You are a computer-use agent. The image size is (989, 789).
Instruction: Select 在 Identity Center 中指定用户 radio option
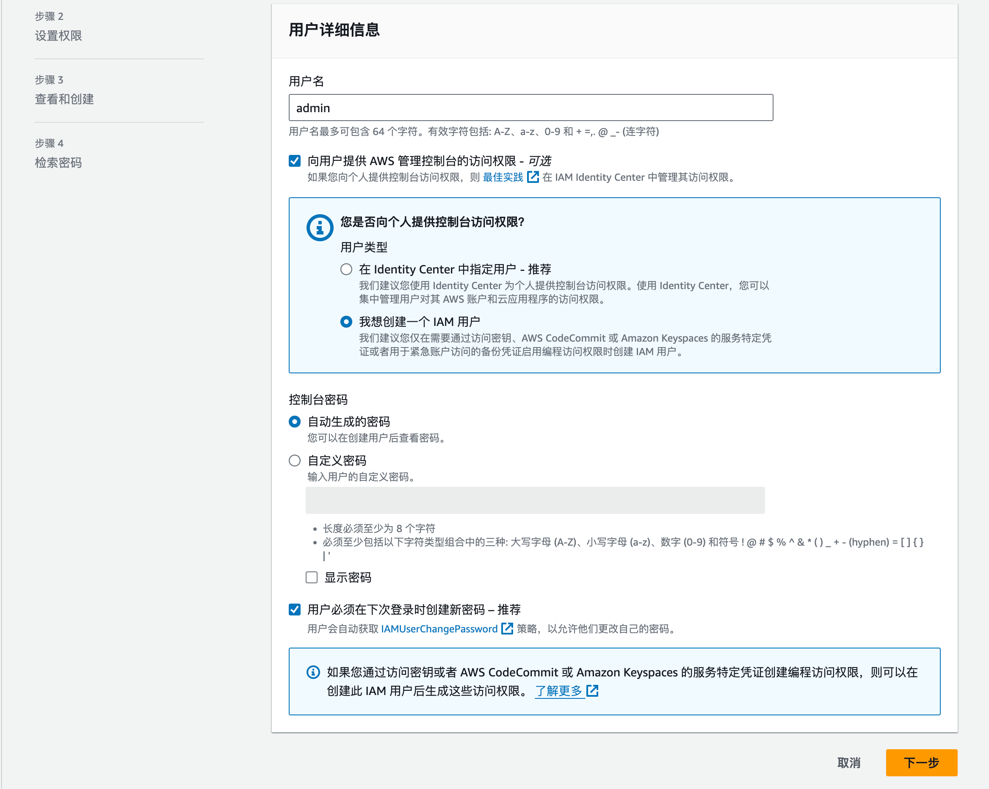click(346, 269)
